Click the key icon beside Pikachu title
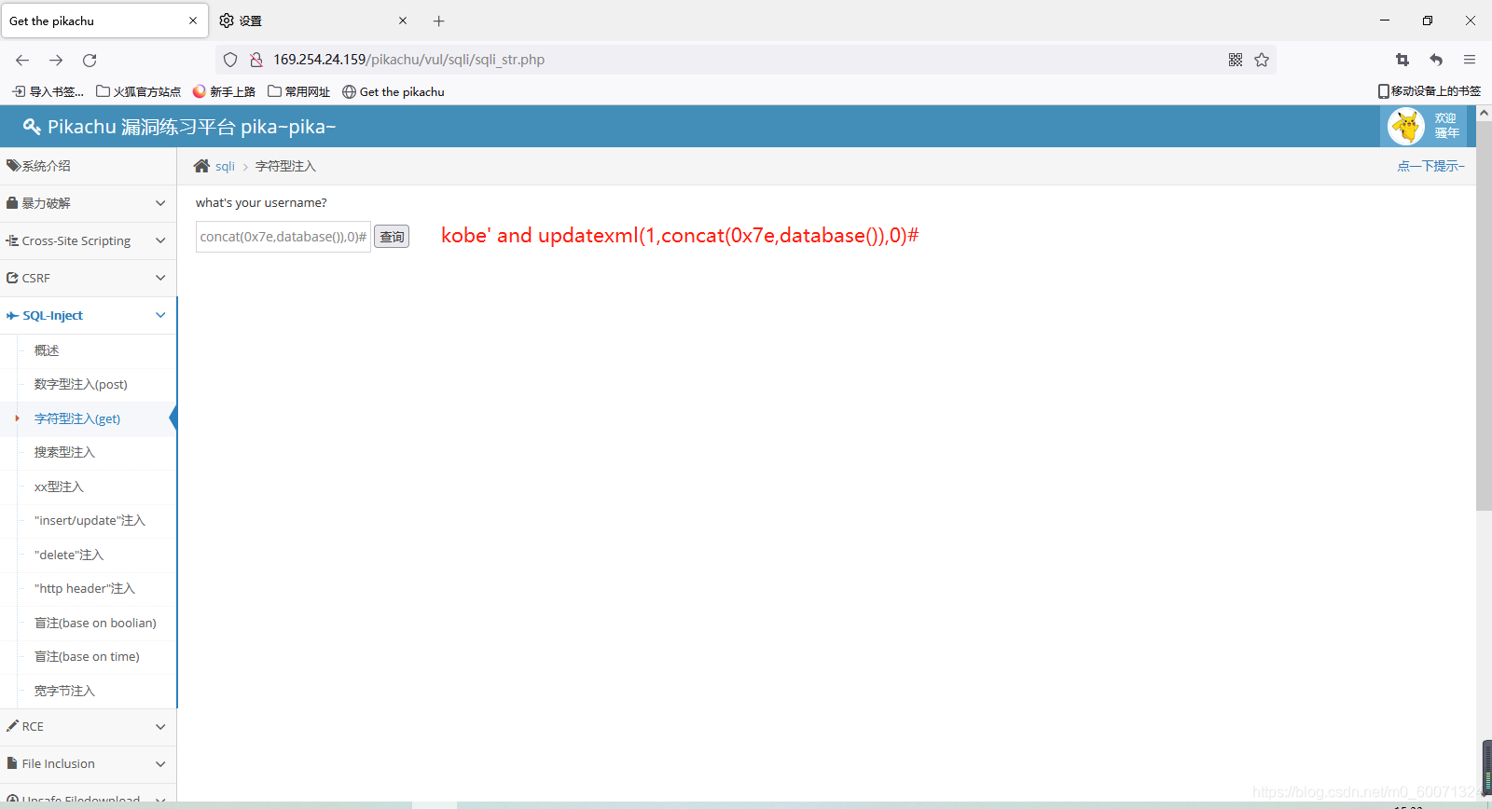Image resolution: width=1492 pixels, height=809 pixels. click(32, 127)
